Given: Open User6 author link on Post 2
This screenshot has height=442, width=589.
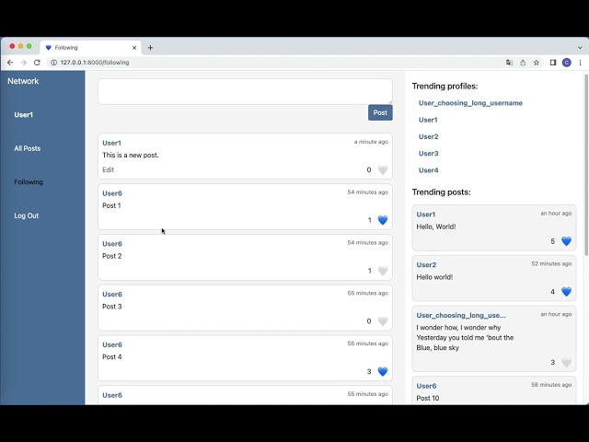Looking at the screenshot, I should click(x=112, y=243).
